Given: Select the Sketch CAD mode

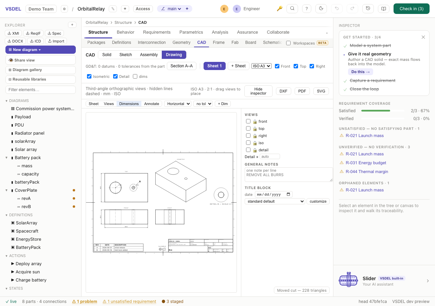Looking at the screenshot, I should pyautogui.click(x=125, y=55).
